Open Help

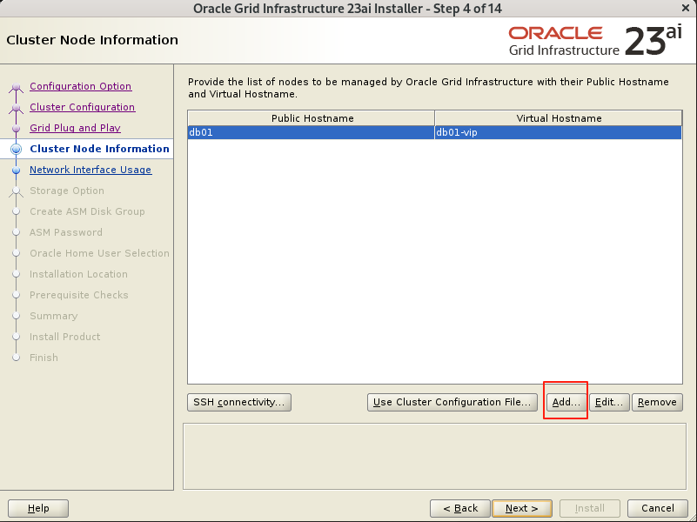38,508
